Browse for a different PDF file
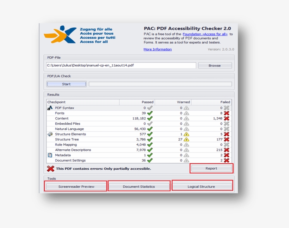This screenshot has width=289, height=228. (215, 65)
